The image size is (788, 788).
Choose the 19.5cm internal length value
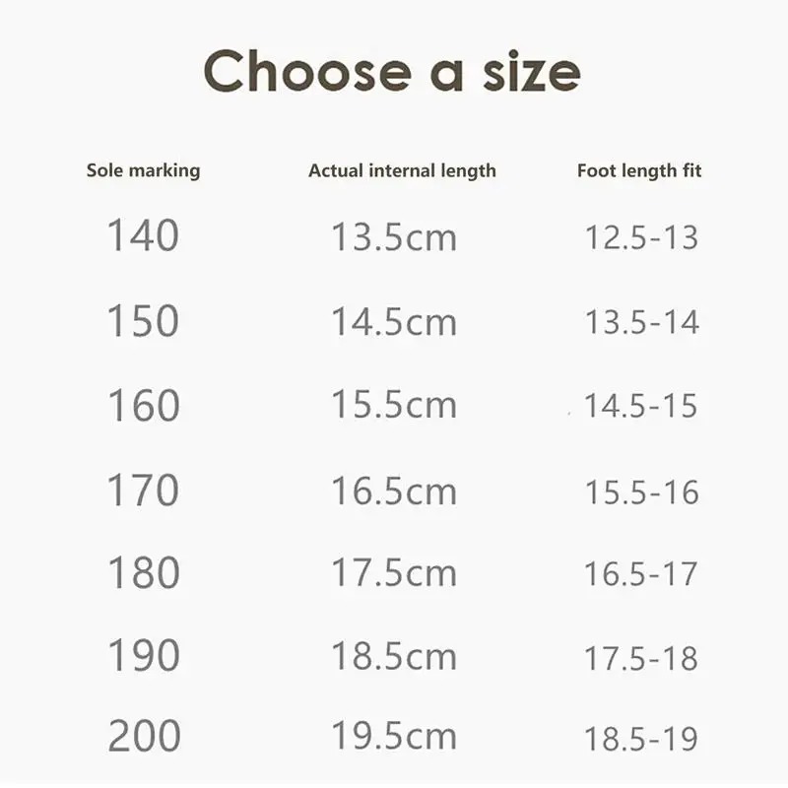[x=393, y=737]
